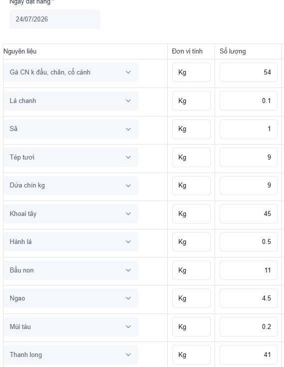Image resolution: width=284 pixels, height=367 pixels.
Task: Click the chevron arrow next to Hành lá
Action: click(128, 242)
